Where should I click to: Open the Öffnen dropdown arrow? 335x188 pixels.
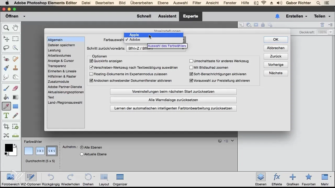[24, 16]
